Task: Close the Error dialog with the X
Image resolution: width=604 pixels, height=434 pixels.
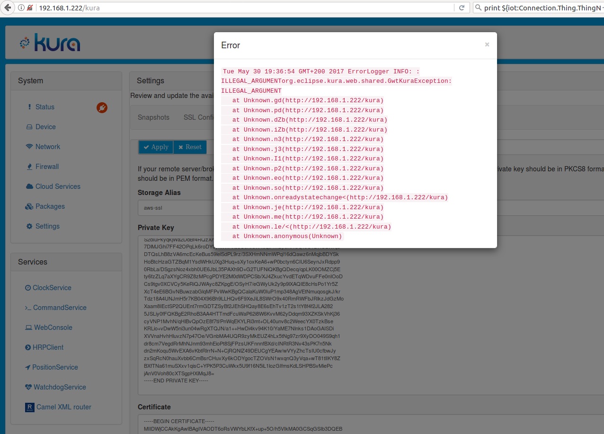Action: (x=487, y=44)
